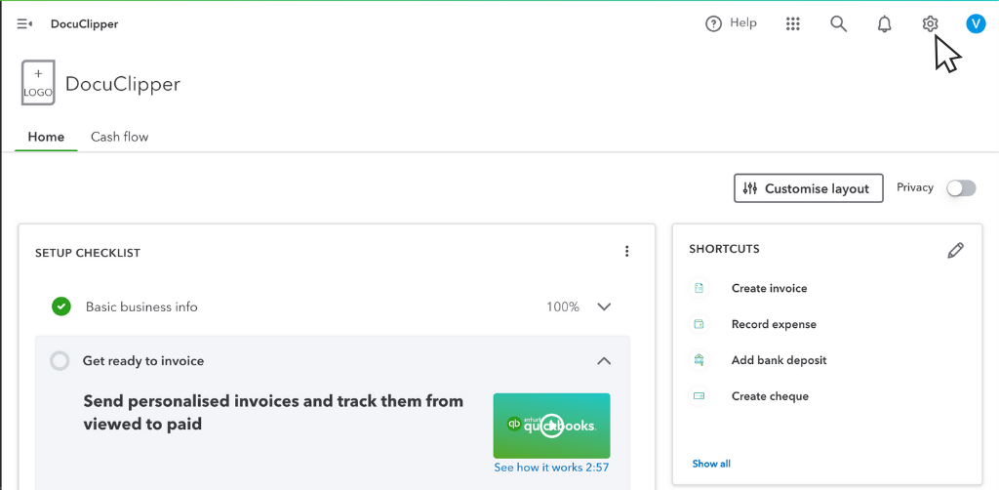Click Show all shortcuts link

coord(711,464)
